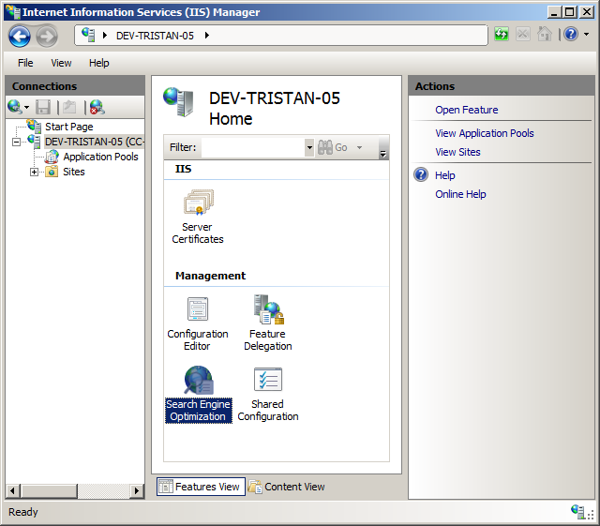Open the Shared Configuration feature
Image resolution: width=600 pixels, height=526 pixels.
tap(268, 394)
